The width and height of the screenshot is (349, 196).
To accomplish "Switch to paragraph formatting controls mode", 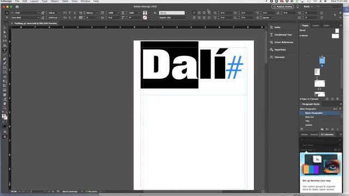I will (x=7, y=17).
